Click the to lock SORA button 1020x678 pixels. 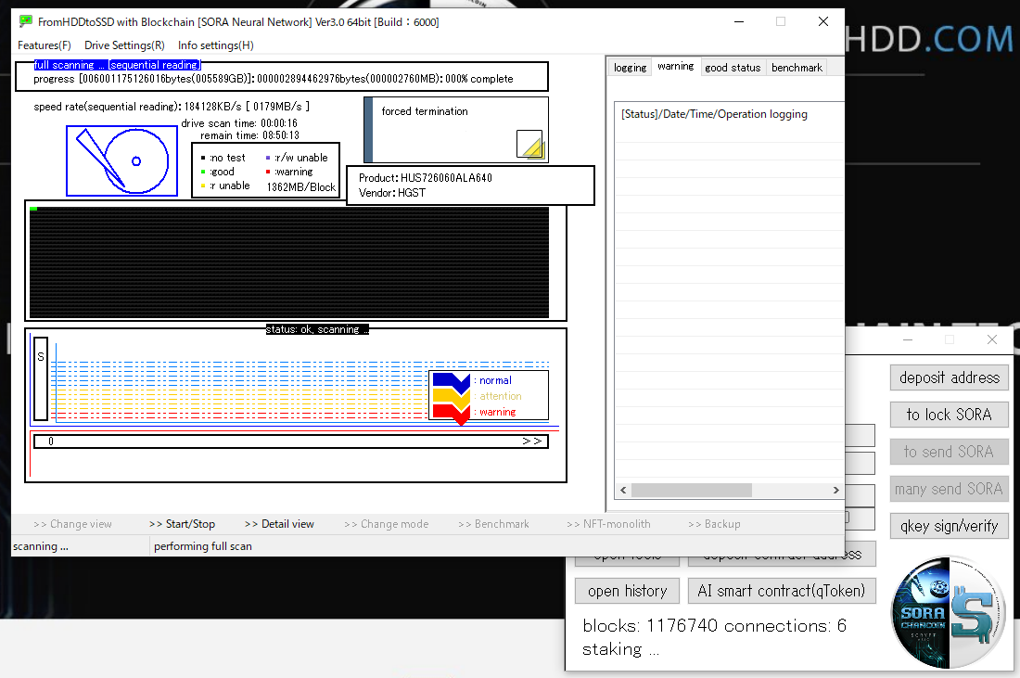click(x=950, y=415)
